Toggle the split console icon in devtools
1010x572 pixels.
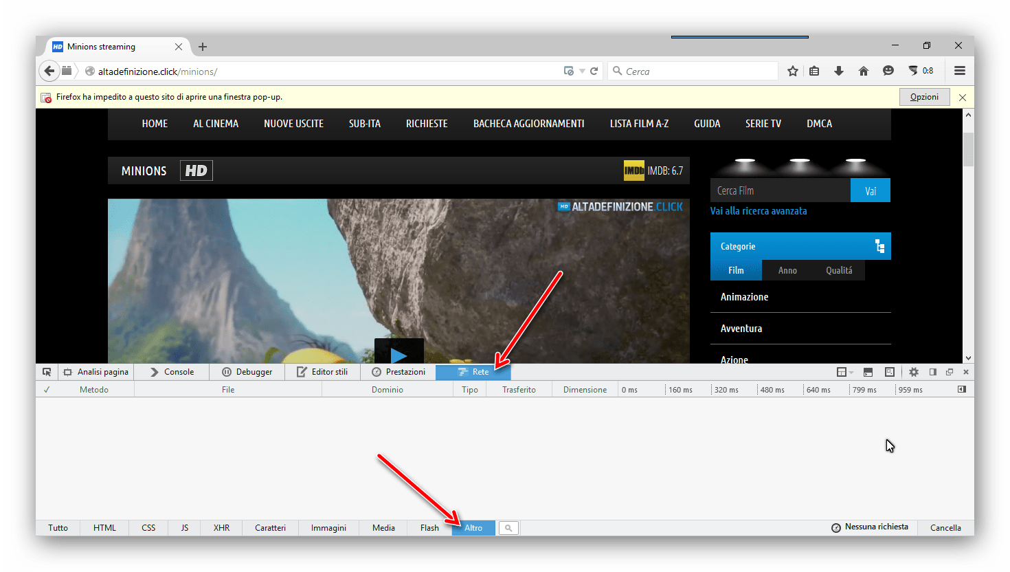868,372
